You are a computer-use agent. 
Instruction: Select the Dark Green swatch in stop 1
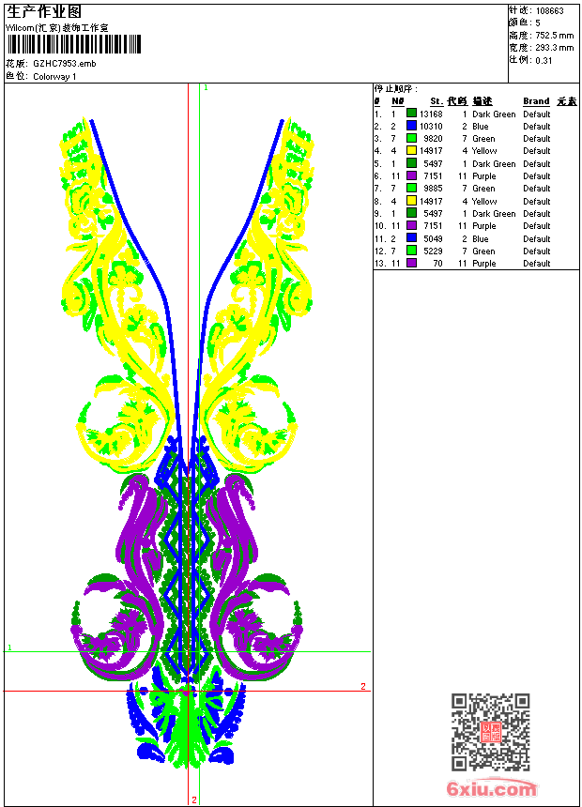411,114
